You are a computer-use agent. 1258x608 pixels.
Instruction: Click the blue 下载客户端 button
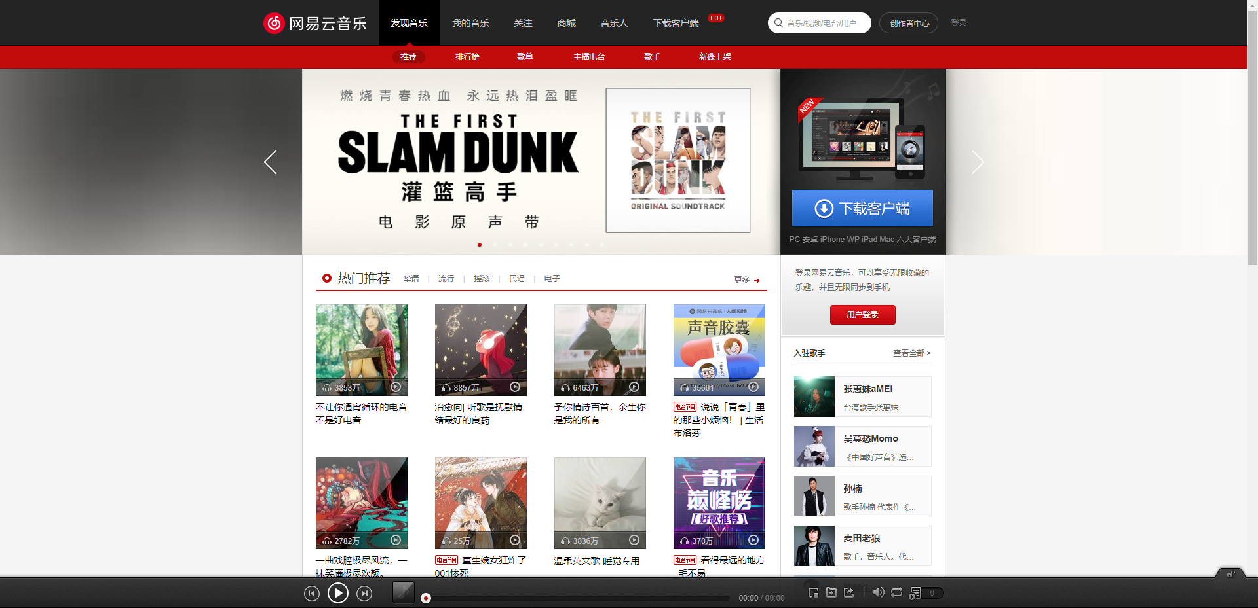pos(862,208)
